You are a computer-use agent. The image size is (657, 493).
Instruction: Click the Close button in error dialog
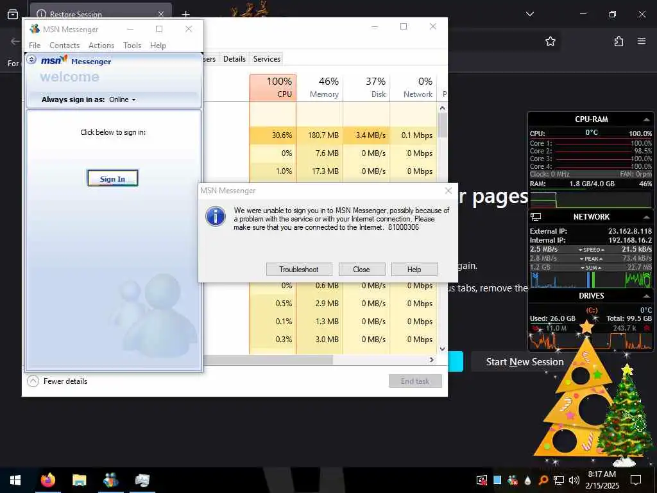[361, 270]
